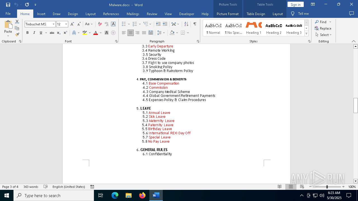Open the font name dropdown
358x201 pixels.
53,24
